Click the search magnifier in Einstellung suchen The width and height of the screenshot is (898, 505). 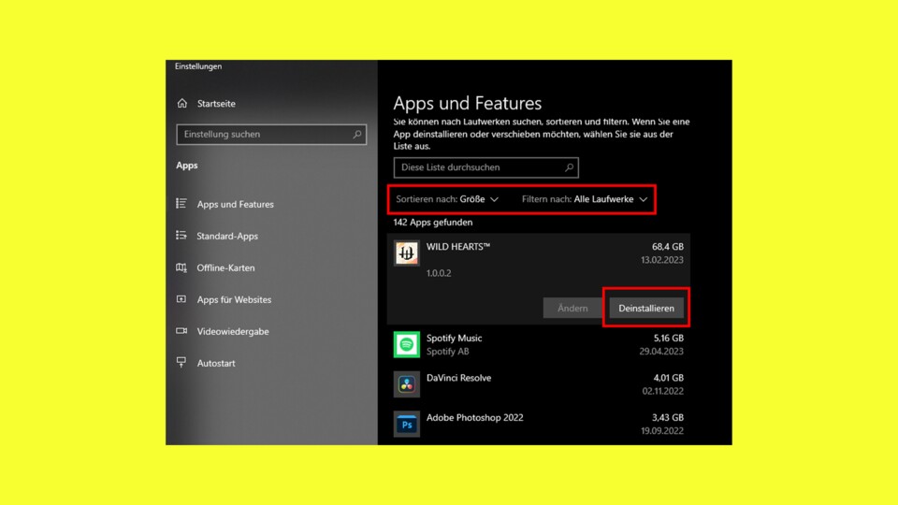357,135
